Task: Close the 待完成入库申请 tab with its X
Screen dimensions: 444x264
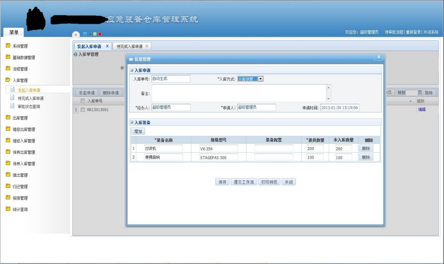Action: (x=147, y=46)
